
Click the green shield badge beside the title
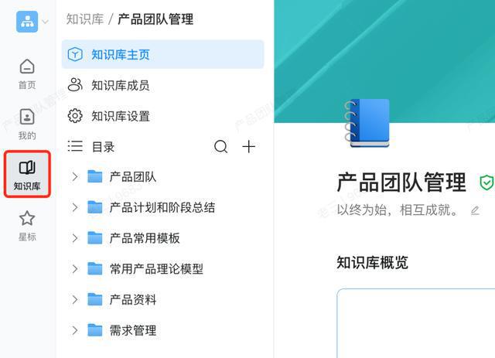pos(486,182)
